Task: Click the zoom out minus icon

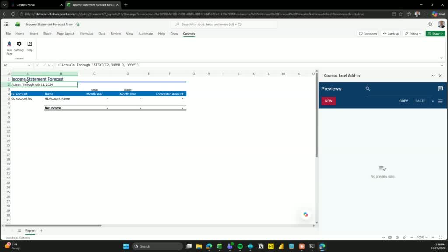Action: pyautogui.click(x=412, y=238)
